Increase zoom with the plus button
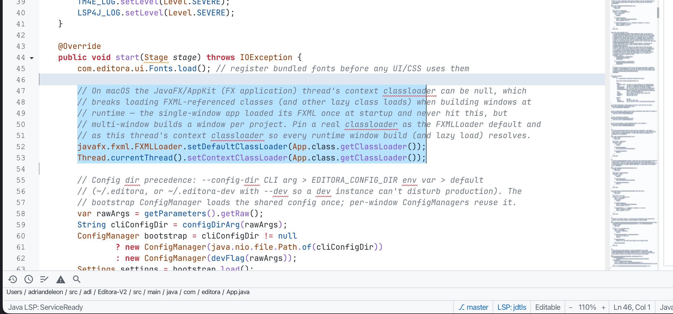Screen dimensions: 673x314 point(603,307)
